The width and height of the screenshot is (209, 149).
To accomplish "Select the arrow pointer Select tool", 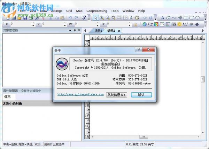I will pyautogui.click(x=96, y=18).
